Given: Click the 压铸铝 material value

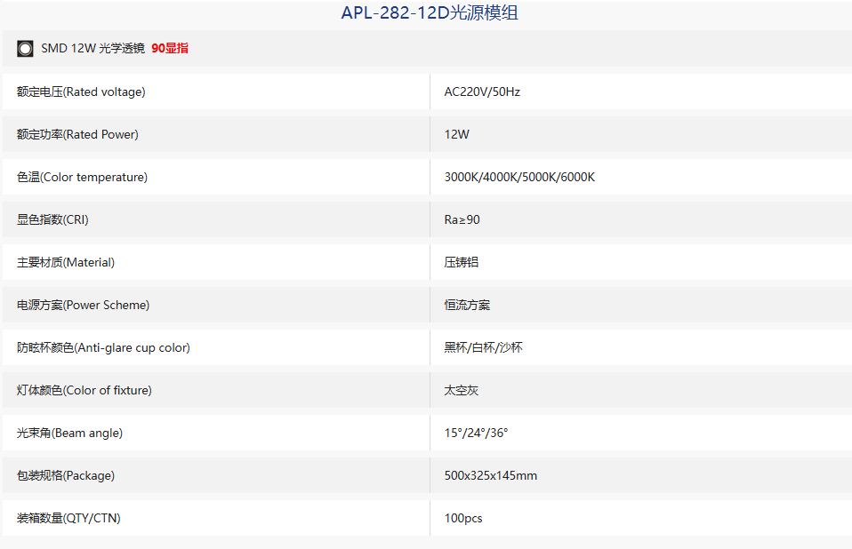Looking at the screenshot, I should (462, 262).
